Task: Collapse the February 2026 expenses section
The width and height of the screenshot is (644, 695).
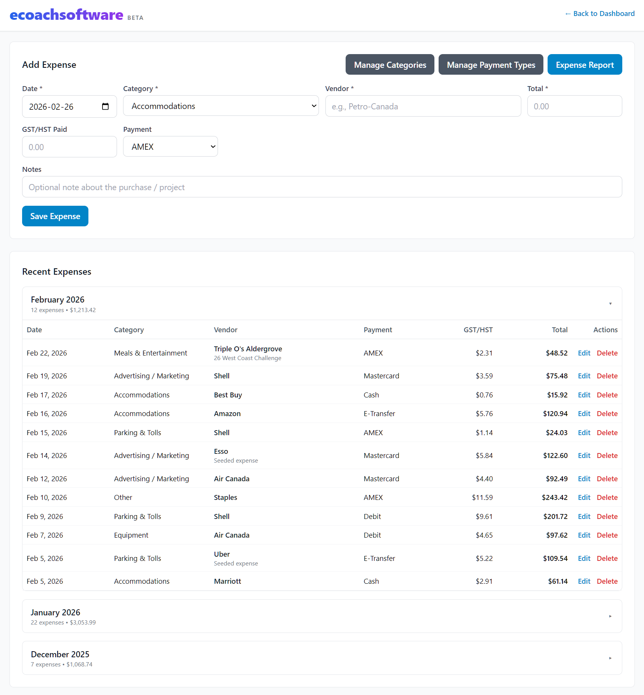Action: coord(610,304)
